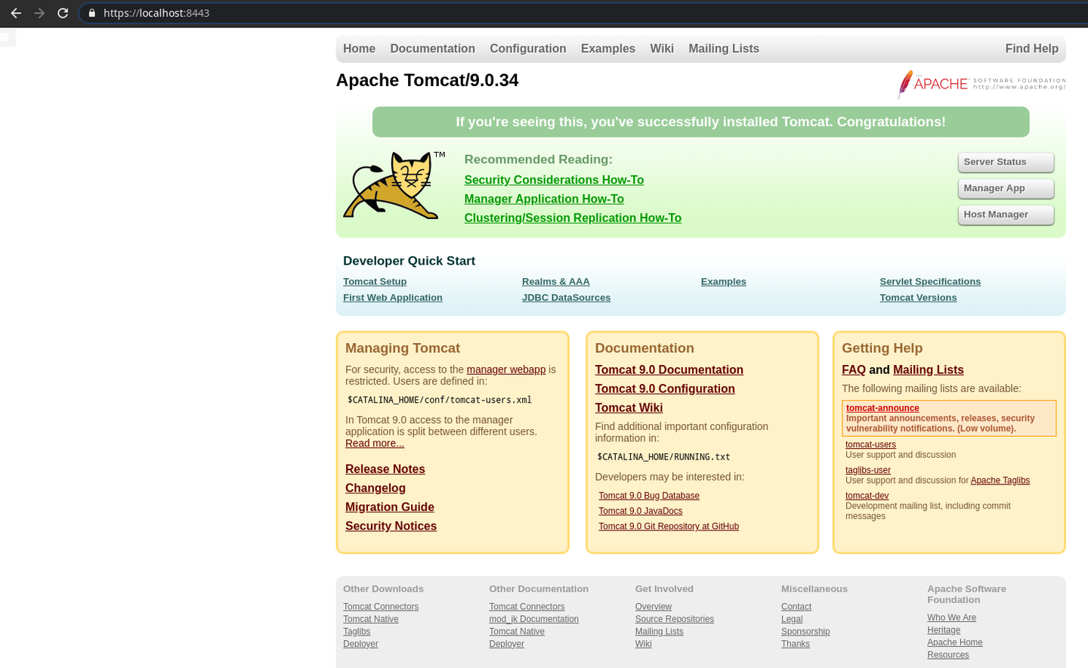Open the JDBC DataSources quick start
Viewport: 1088px width, 668px height.
tap(566, 297)
